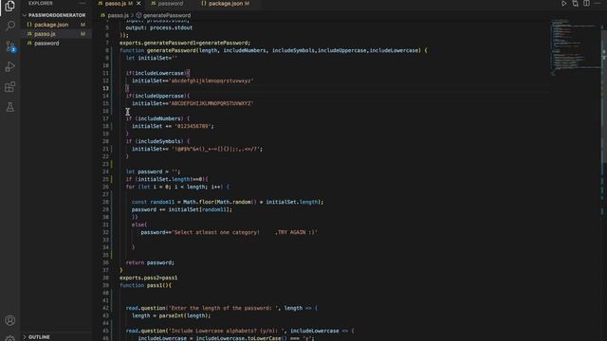The image size is (607, 341).
Task: Open Source Control view with badge
Action: [10, 46]
